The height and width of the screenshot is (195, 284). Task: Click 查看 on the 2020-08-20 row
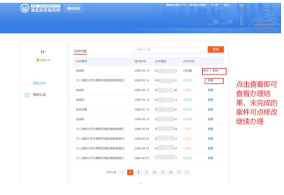(211, 158)
